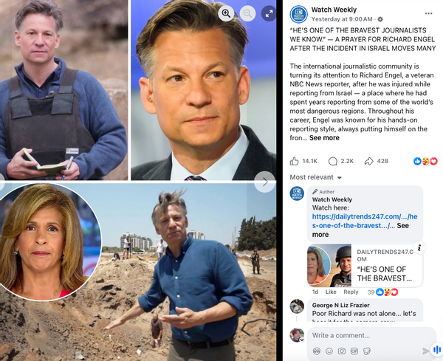Viewport: 443px width, 361px height.
Task: Enter fullscreen with the expand arrows icon
Action: tap(269, 13)
